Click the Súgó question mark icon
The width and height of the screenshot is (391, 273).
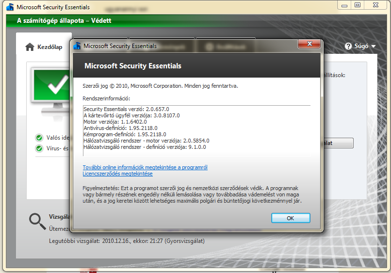point(348,46)
